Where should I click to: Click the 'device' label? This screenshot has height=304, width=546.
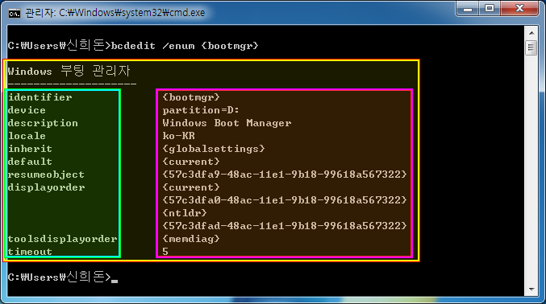click(x=27, y=110)
